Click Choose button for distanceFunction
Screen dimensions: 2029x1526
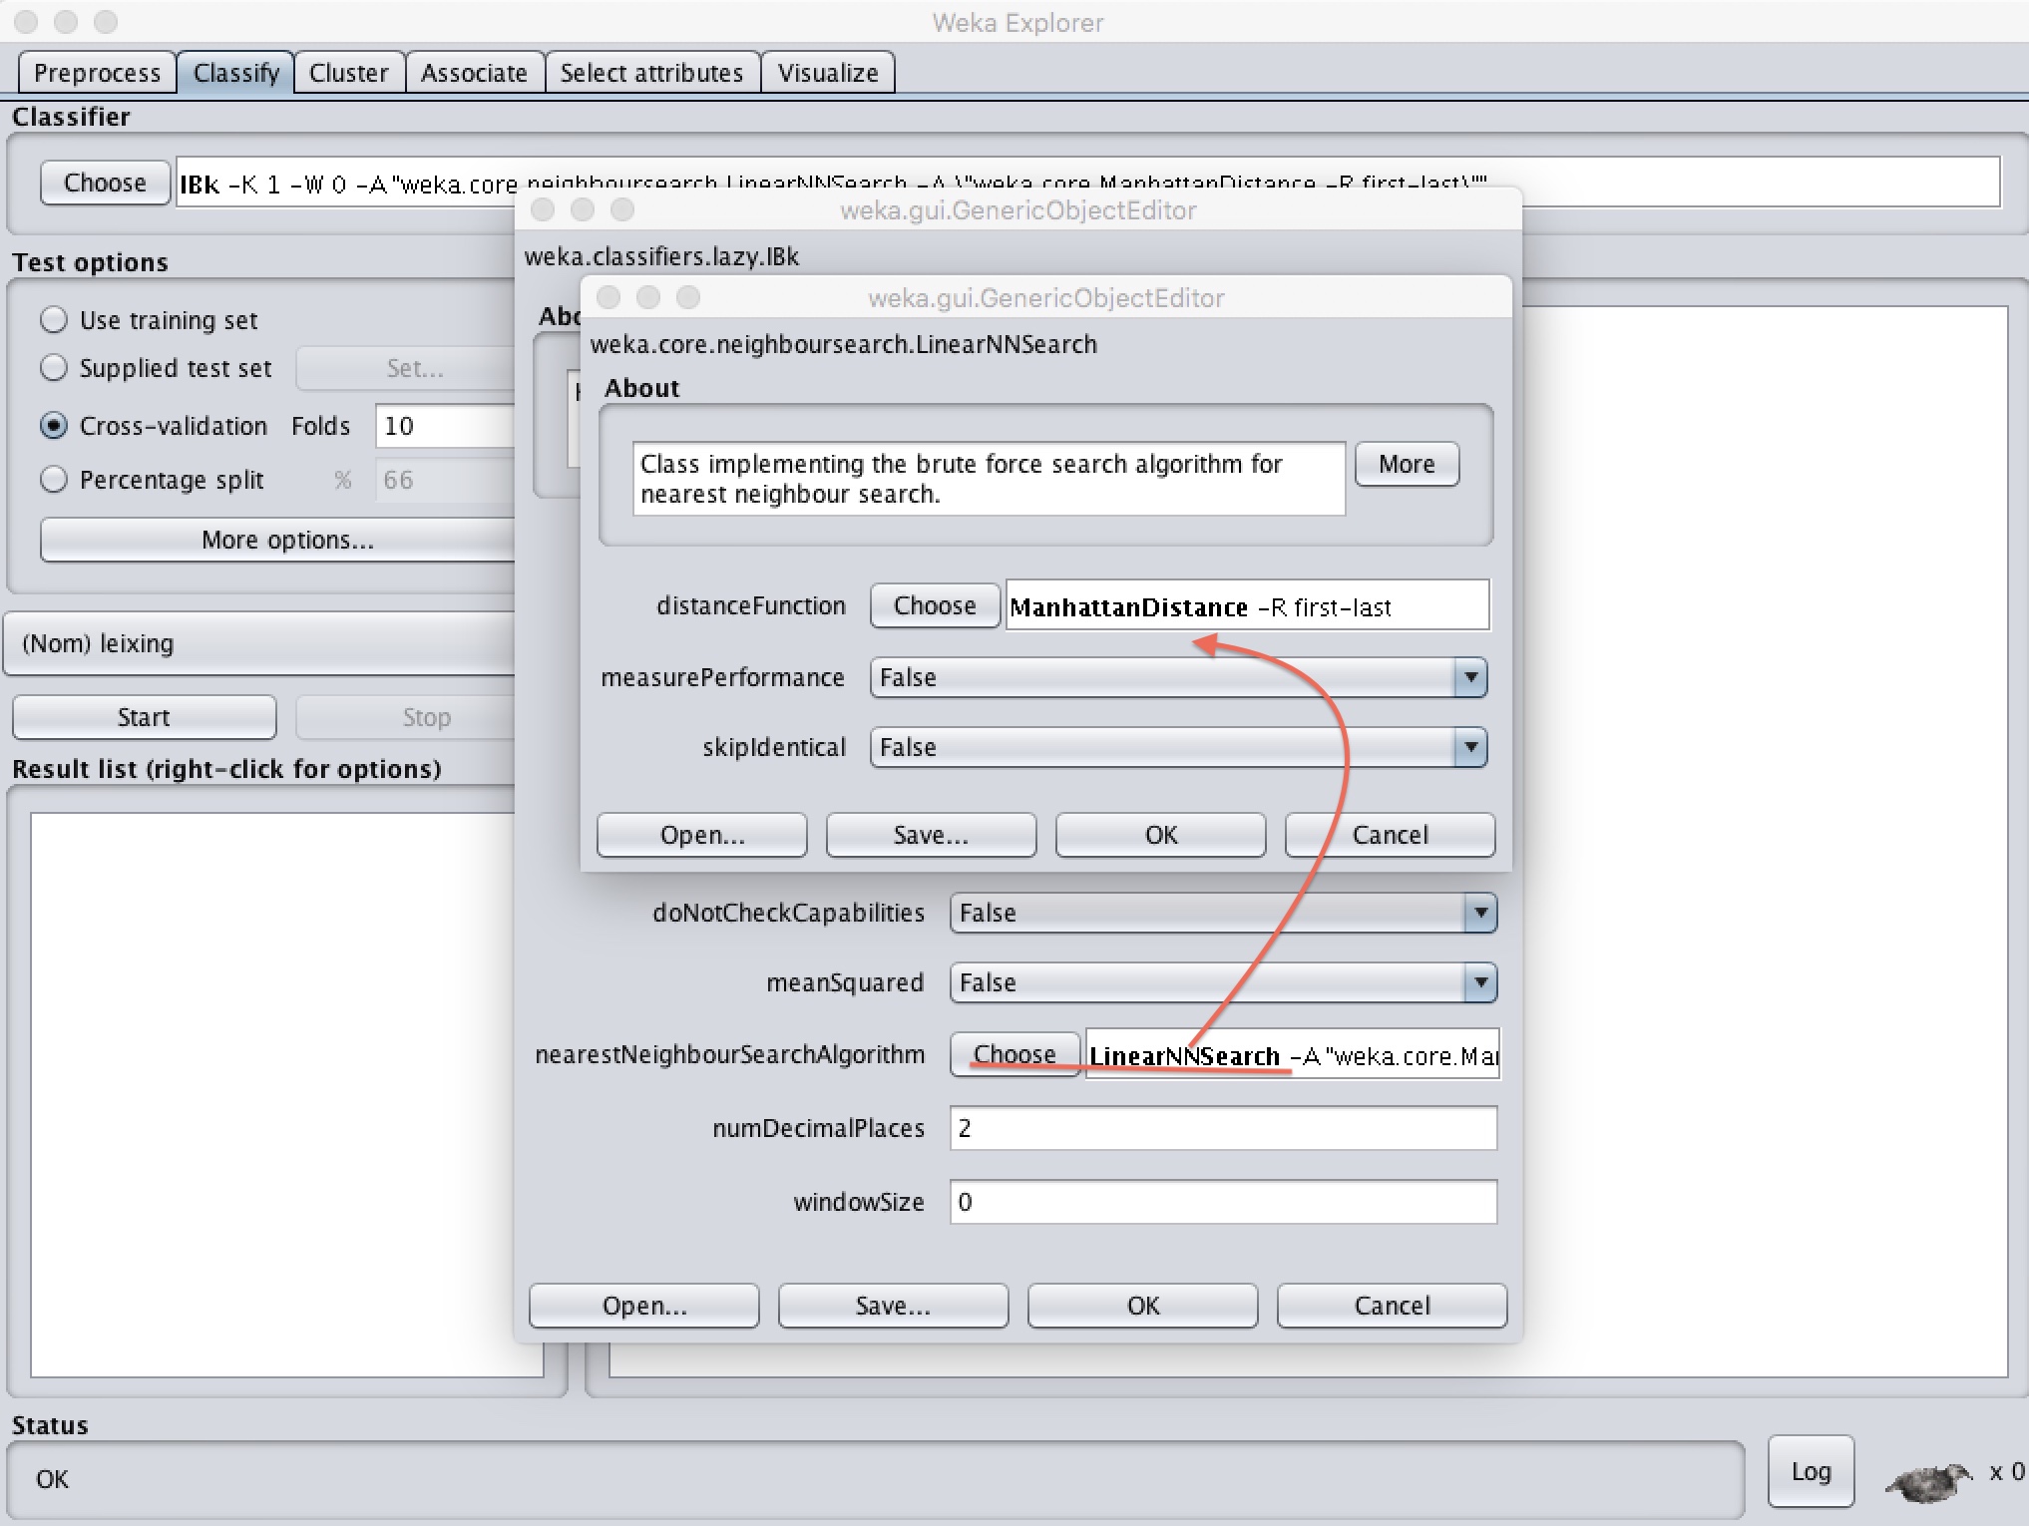pos(934,605)
